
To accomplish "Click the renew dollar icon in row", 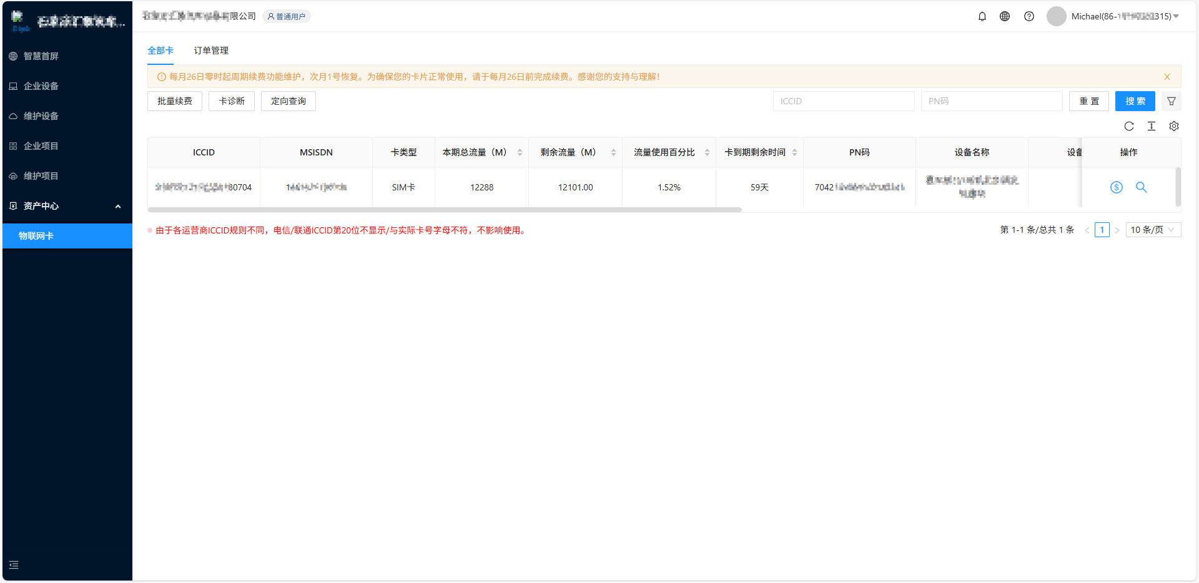I will 1117,187.
